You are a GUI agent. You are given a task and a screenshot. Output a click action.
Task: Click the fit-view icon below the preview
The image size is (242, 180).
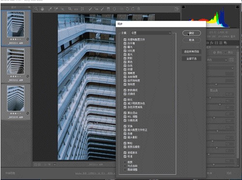pos(36,165)
